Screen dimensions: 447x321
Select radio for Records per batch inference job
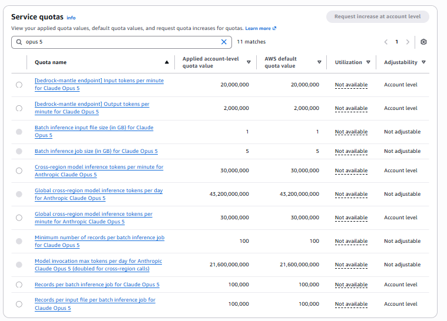point(19,285)
